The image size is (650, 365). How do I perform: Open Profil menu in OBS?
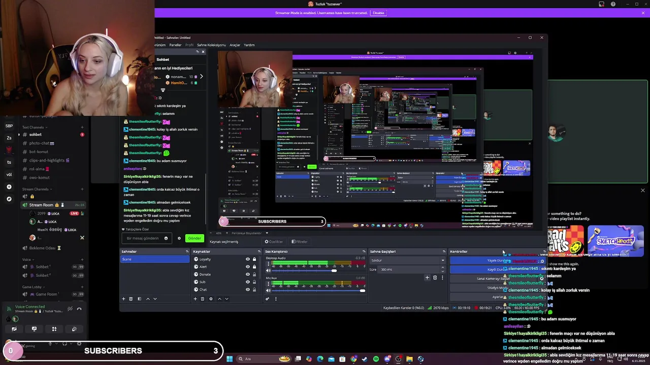click(189, 45)
